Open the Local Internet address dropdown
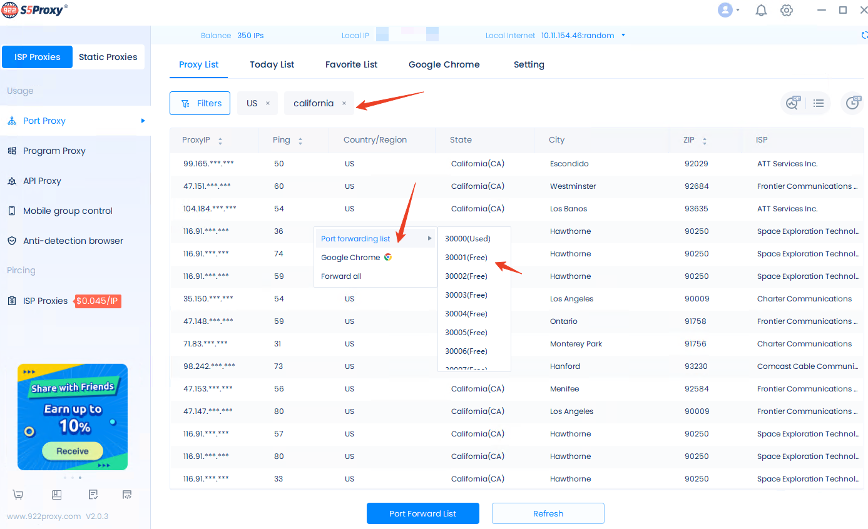 [623, 36]
